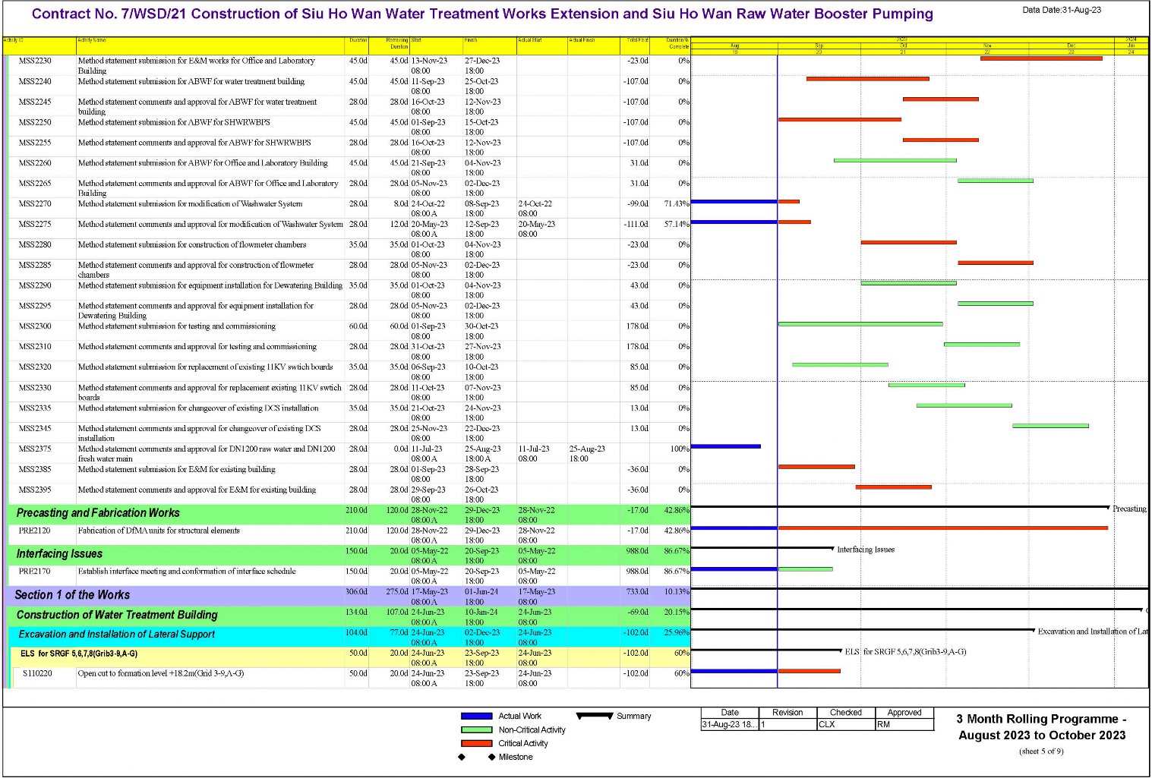This screenshot has width=1152, height=778.
Task: Click the red Gantt bar for MSS2395
Action: (x=894, y=487)
